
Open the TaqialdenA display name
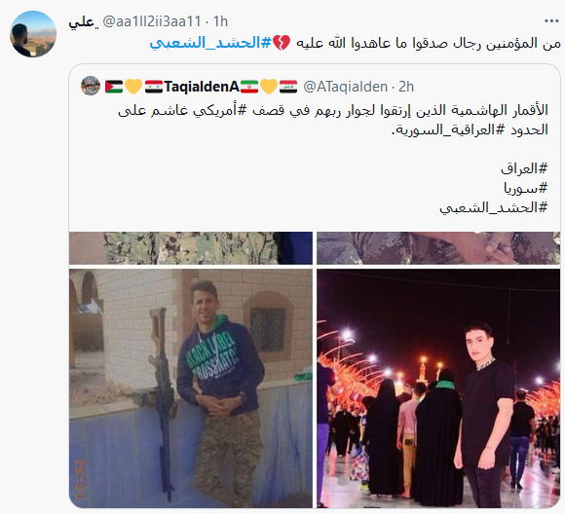tap(202, 87)
